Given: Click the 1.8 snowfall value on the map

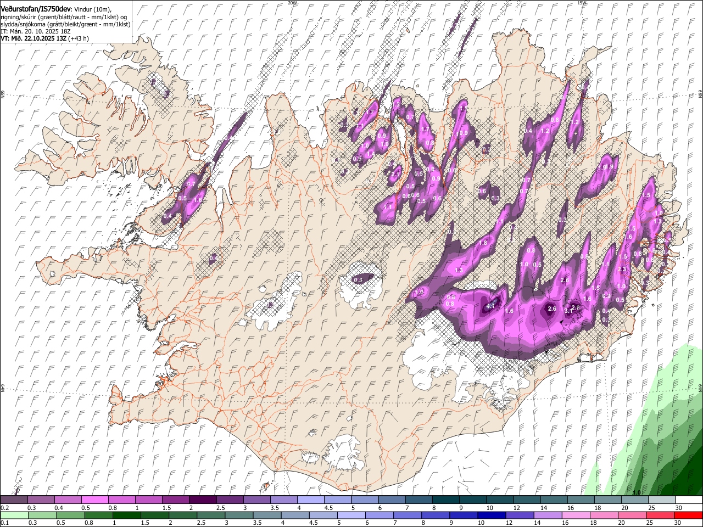Looking at the screenshot, I should pyautogui.click(x=483, y=243).
